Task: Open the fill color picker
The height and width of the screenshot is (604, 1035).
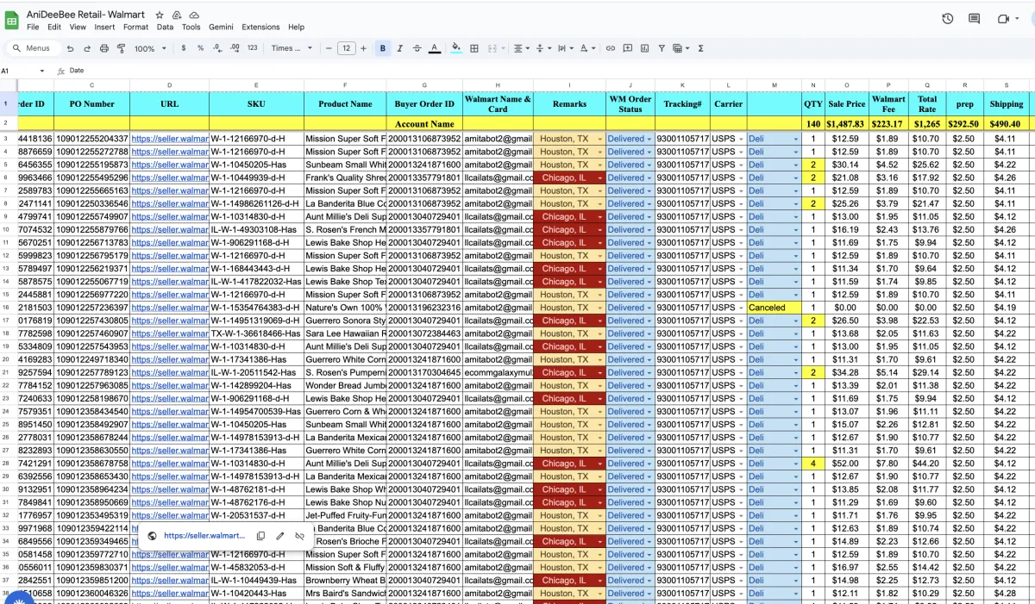Action: click(456, 48)
